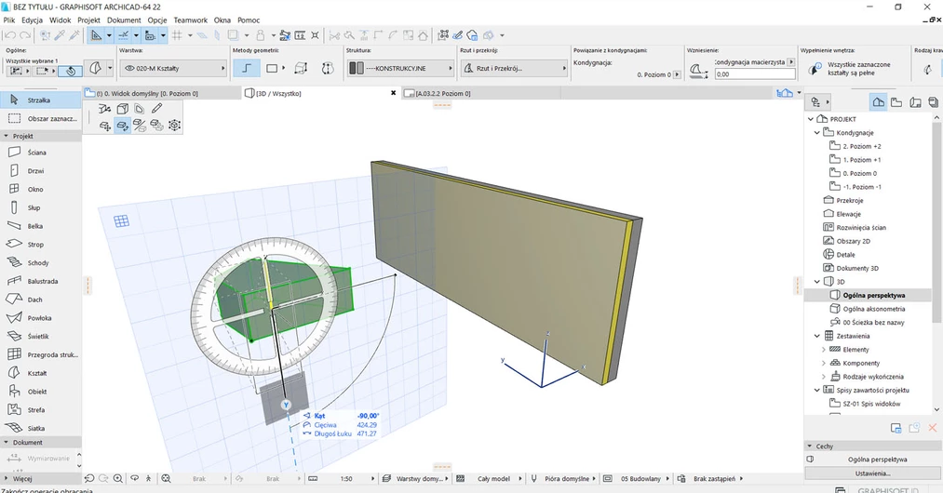
Task: Click the Undo arrow in the toolbar
Action: point(10,35)
